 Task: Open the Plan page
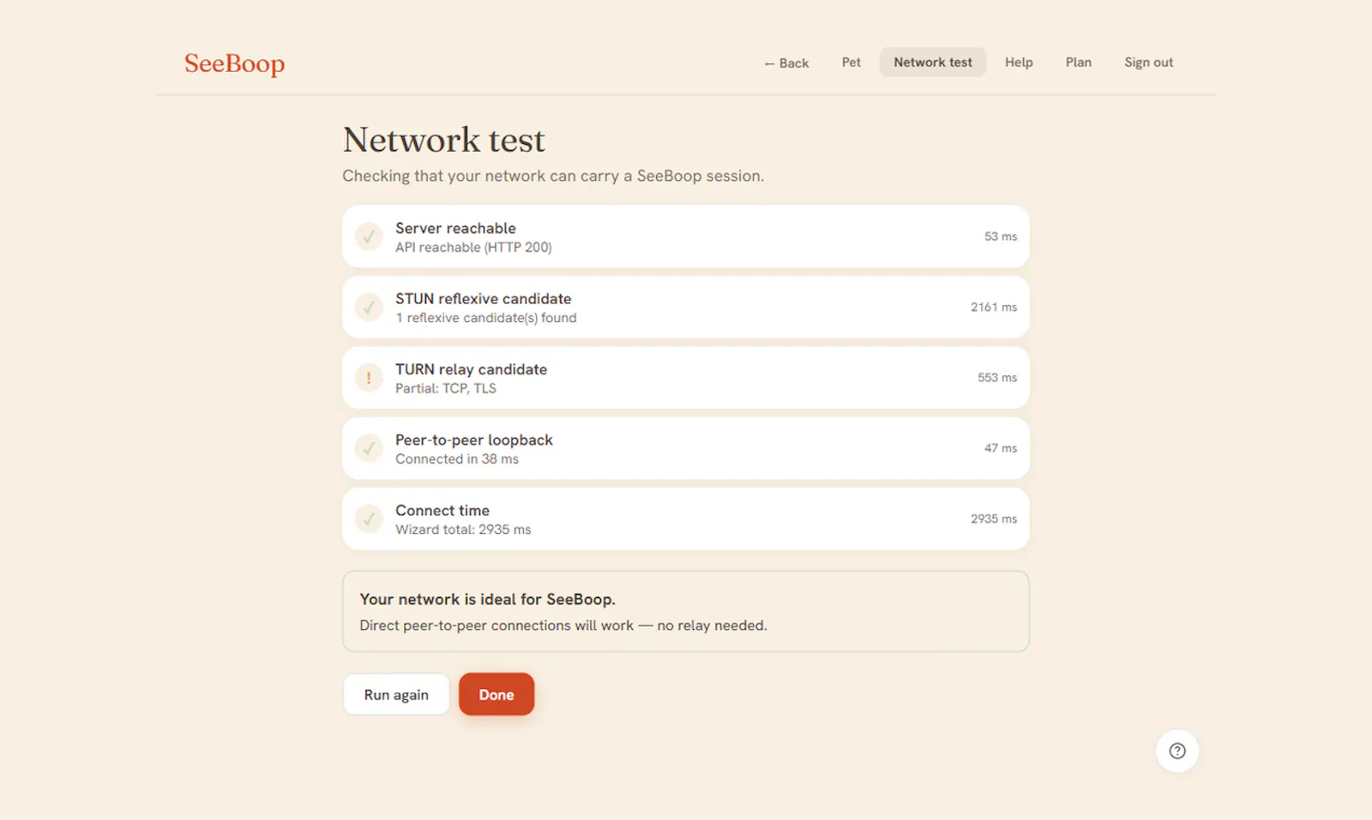point(1079,63)
